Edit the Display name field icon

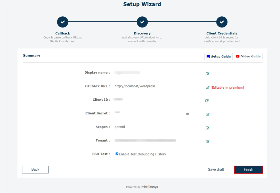(x=207, y=74)
